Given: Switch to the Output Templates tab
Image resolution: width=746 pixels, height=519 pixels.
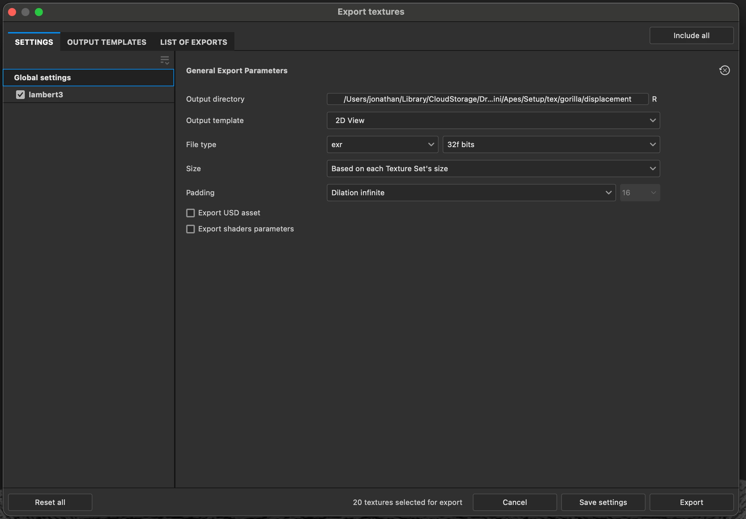Looking at the screenshot, I should (106, 42).
